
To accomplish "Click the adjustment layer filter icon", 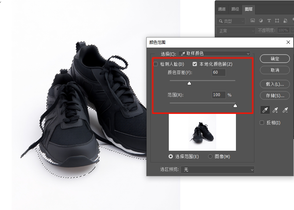I will [261, 21].
